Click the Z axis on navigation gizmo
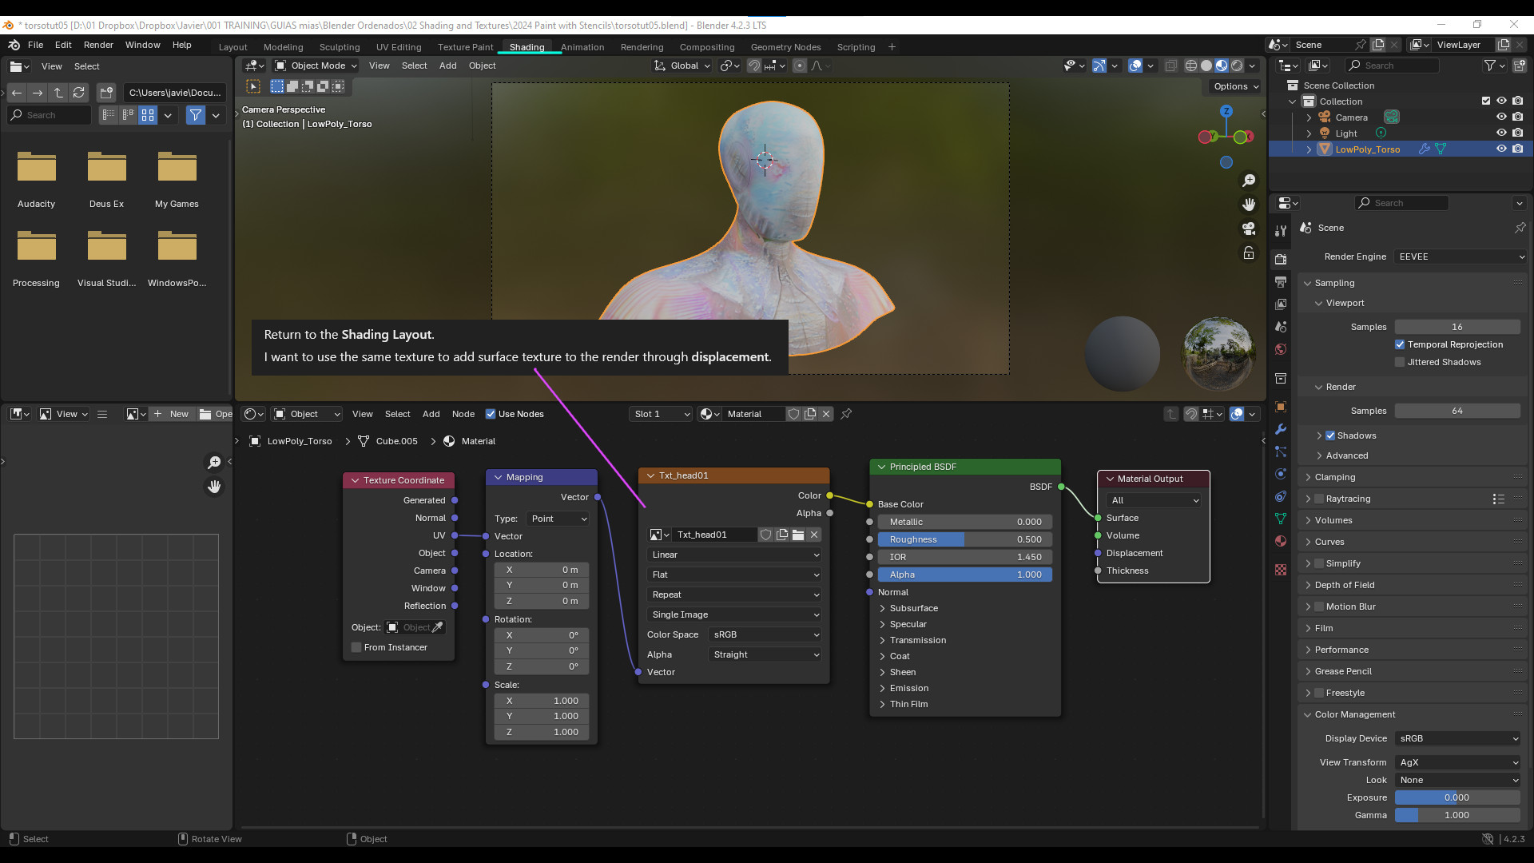 1226,111
